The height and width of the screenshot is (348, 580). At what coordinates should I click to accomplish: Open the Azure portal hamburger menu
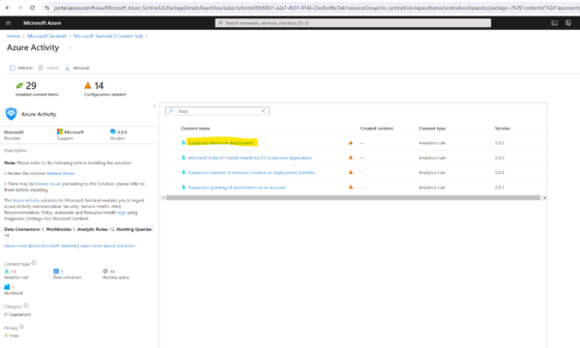[x=8, y=23]
